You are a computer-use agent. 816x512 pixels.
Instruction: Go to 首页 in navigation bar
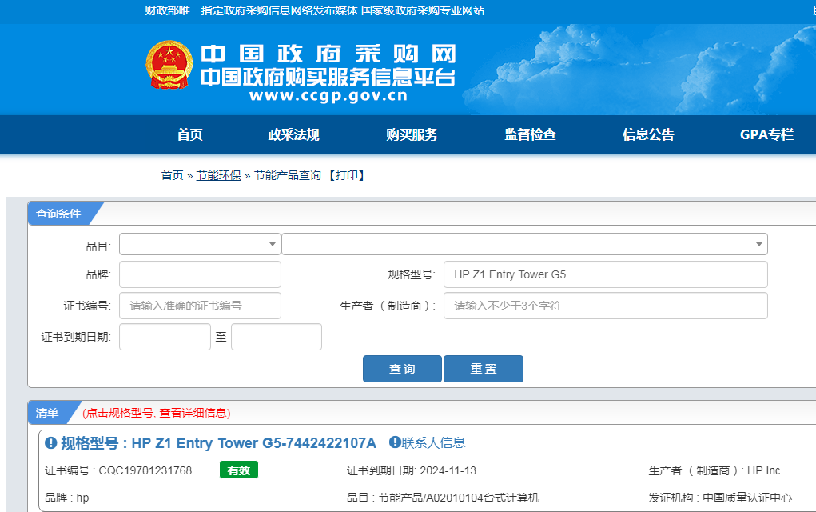pyautogui.click(x=189, y=134)
